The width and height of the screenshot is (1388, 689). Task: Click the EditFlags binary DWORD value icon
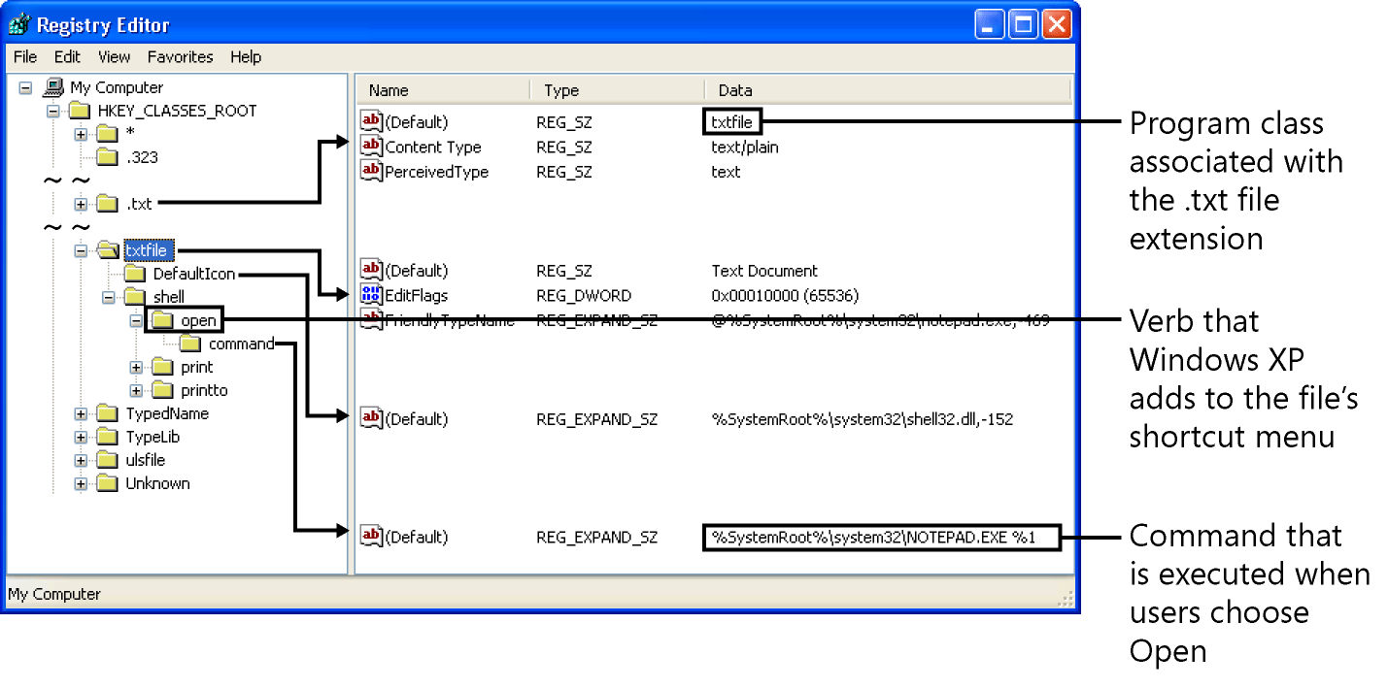pos(371,294)
